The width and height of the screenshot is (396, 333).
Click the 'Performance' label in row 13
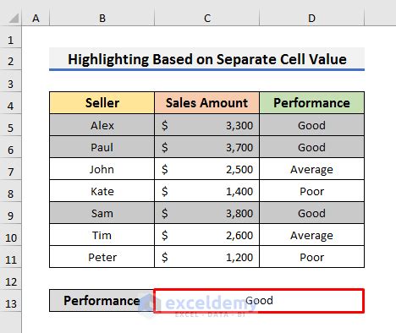102,301
